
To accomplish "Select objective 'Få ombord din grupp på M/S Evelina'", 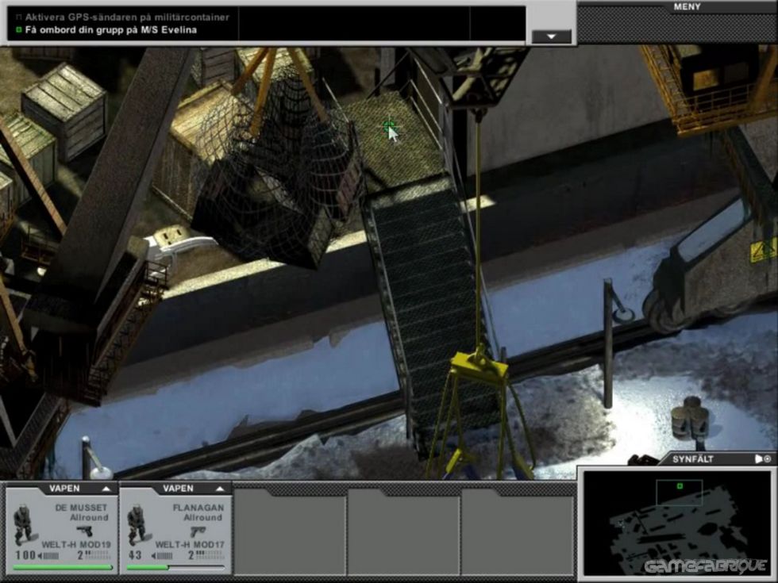I will click(110, 30).
